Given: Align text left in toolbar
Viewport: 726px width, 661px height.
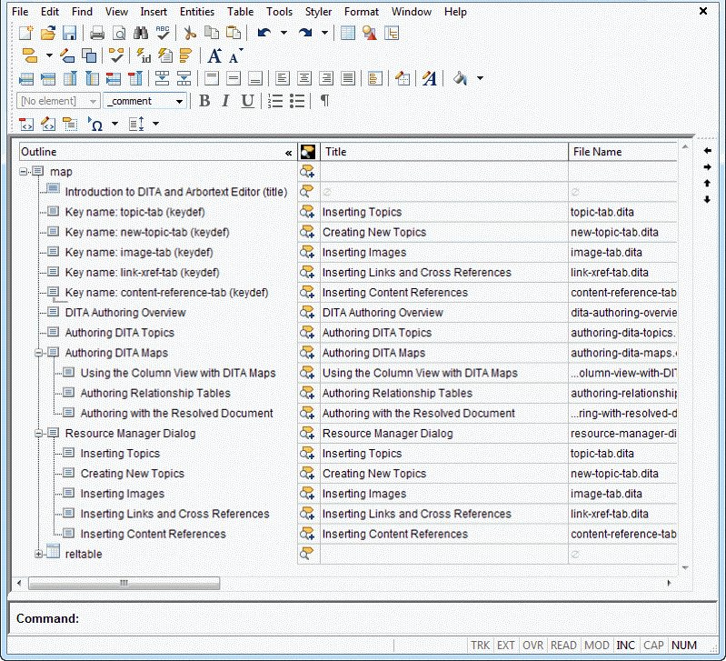Looking at the screenshot, I should [x=282, y=78].
